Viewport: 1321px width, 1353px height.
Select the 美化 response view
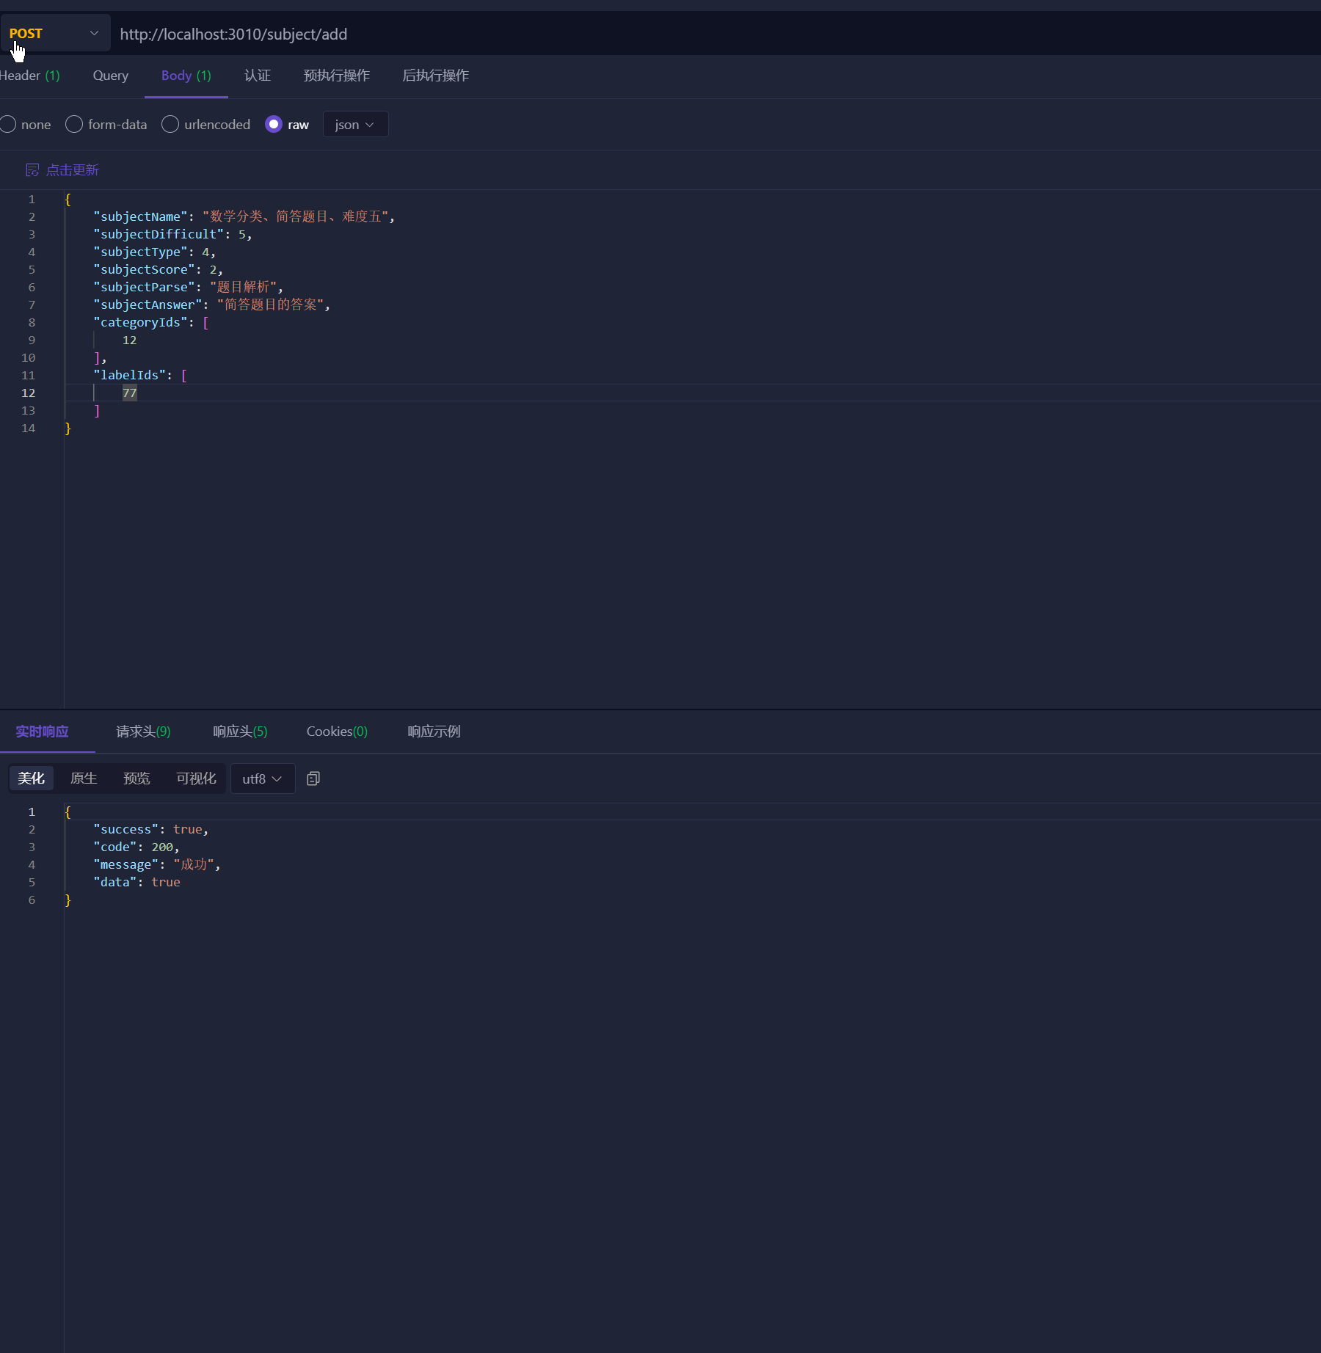click(x=31, y=778)
